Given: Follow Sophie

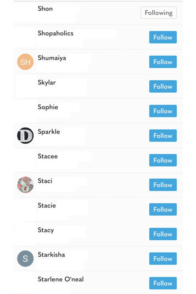Looking at the screenshot, I should point(163,111).
